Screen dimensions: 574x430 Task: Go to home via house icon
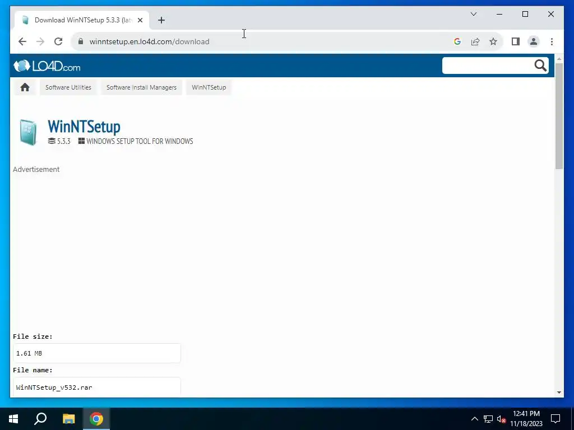coord(25,87)
